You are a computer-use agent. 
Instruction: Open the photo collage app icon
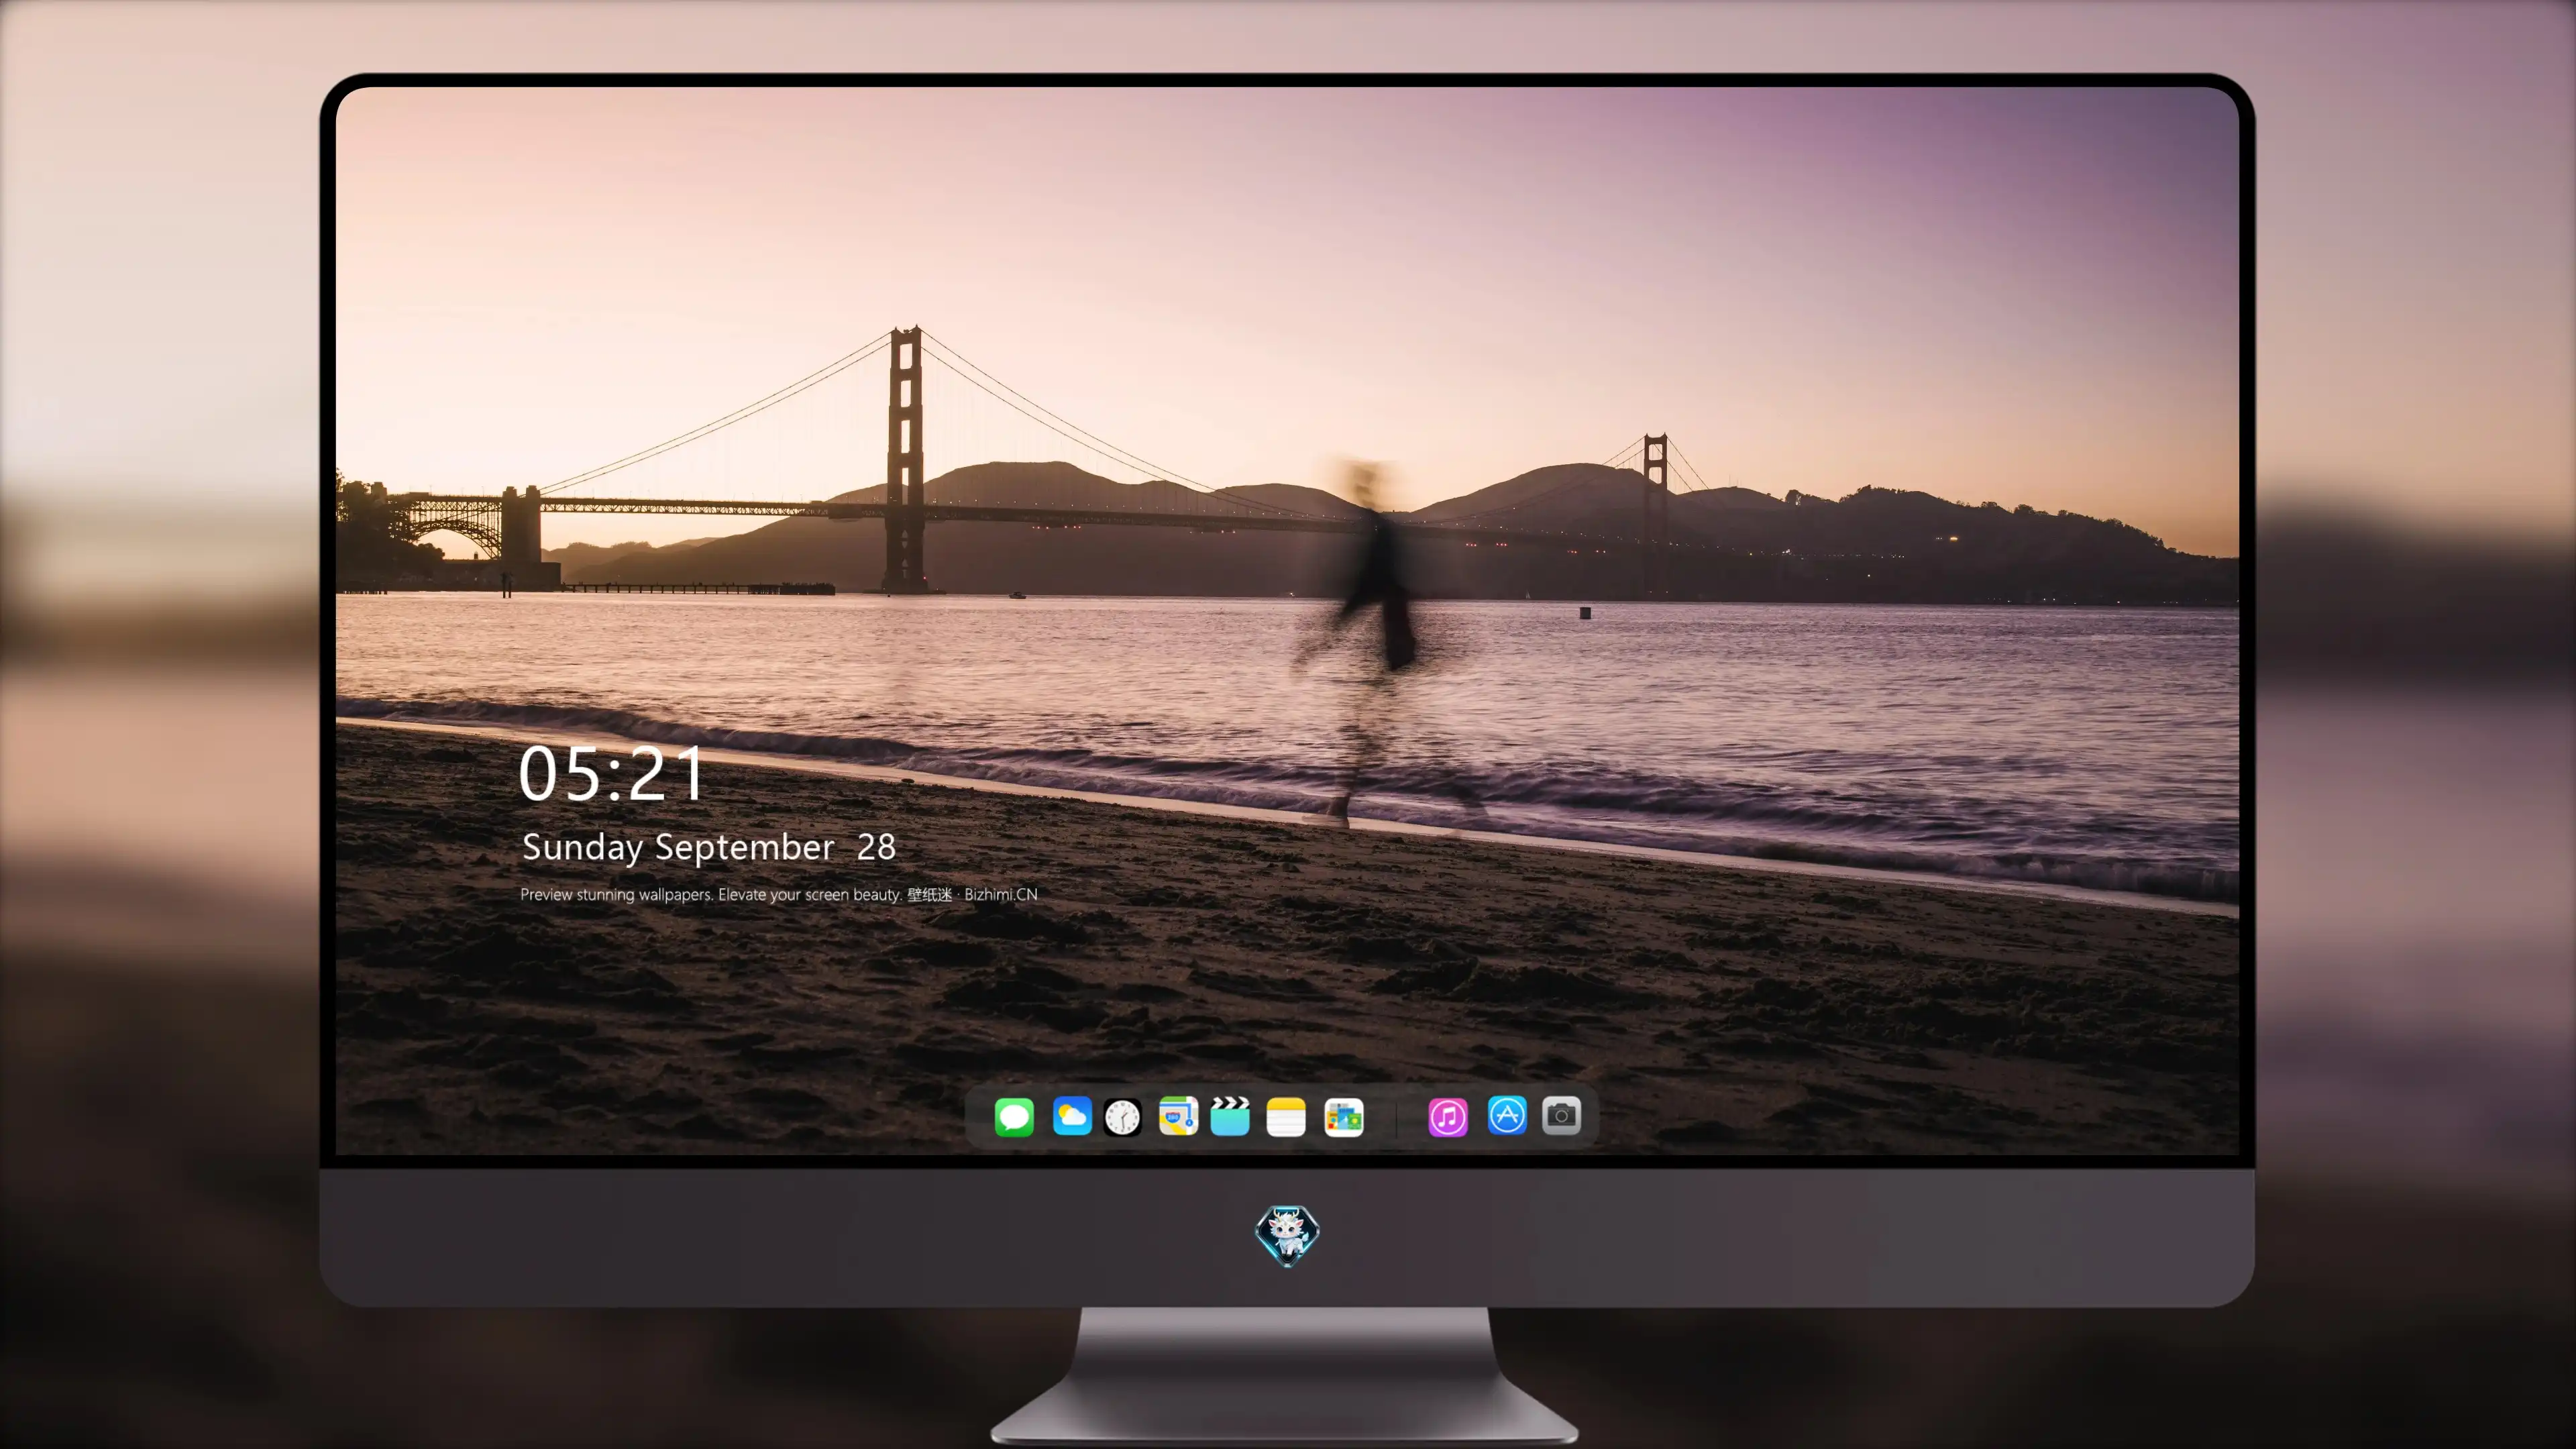pos(1343,1117)
